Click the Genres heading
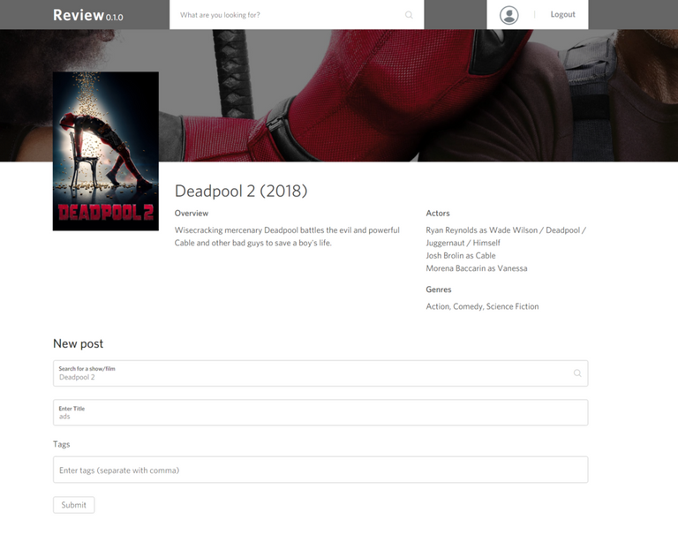This screenshot has height=549, width=678. coord(439,290)
